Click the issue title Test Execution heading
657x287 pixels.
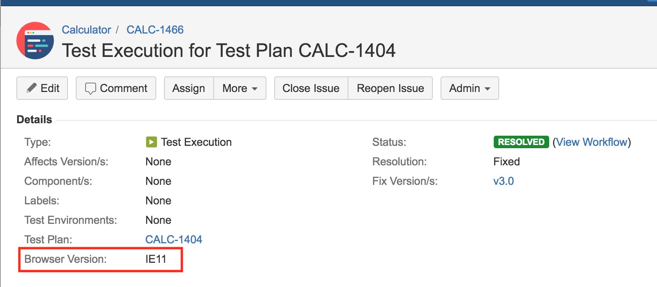(229, 50)
